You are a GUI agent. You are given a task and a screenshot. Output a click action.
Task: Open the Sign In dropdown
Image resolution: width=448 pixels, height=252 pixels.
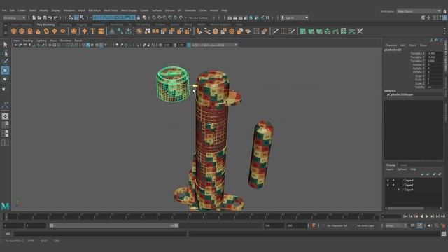[295, 17]
